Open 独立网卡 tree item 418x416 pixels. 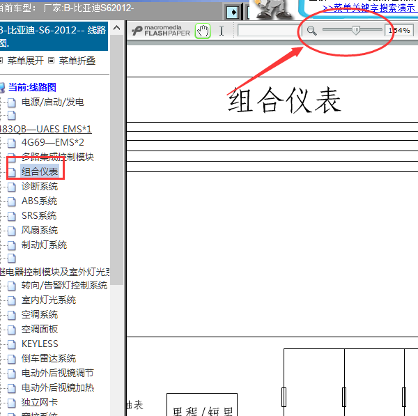point(40,402)
